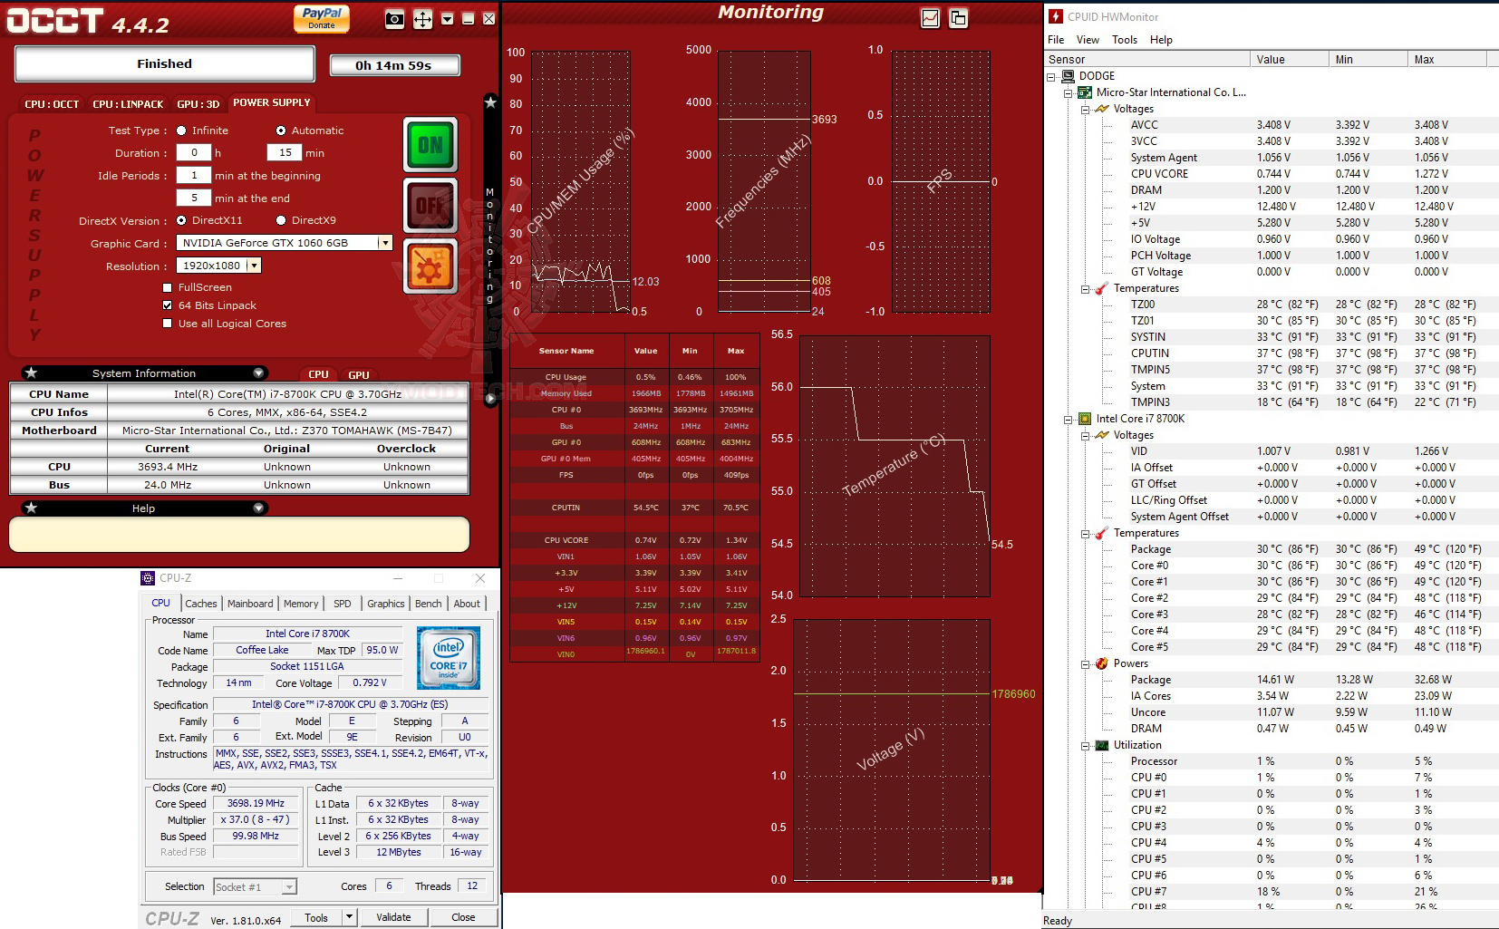Click the CPU-Z Tools button
The width and height of the screenshot is (1499, 929).
pos(316,917)
